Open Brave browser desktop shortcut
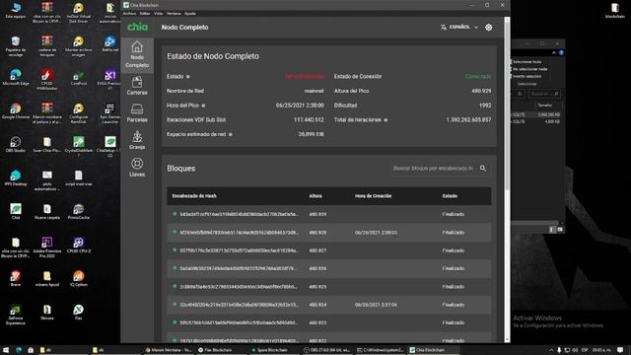 tap(16, 278)
